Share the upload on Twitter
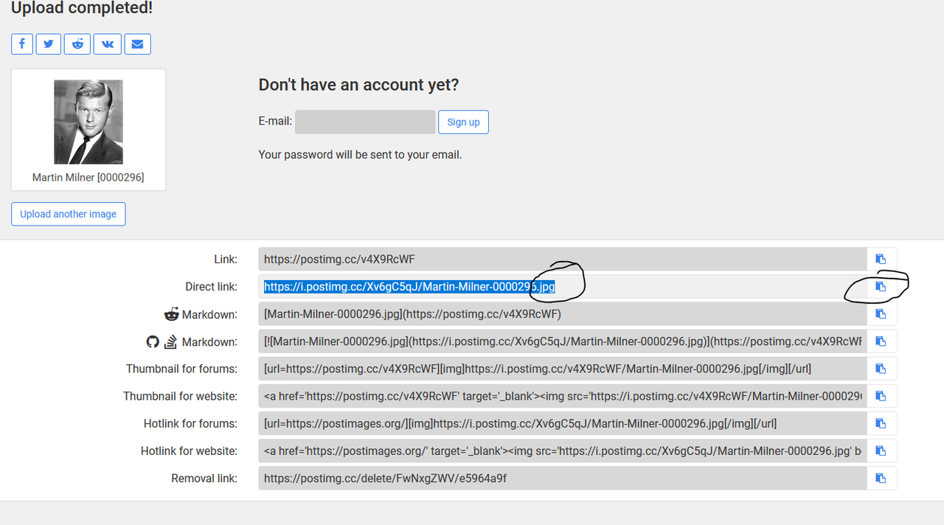Screen dimensions: 944x525 48,44
